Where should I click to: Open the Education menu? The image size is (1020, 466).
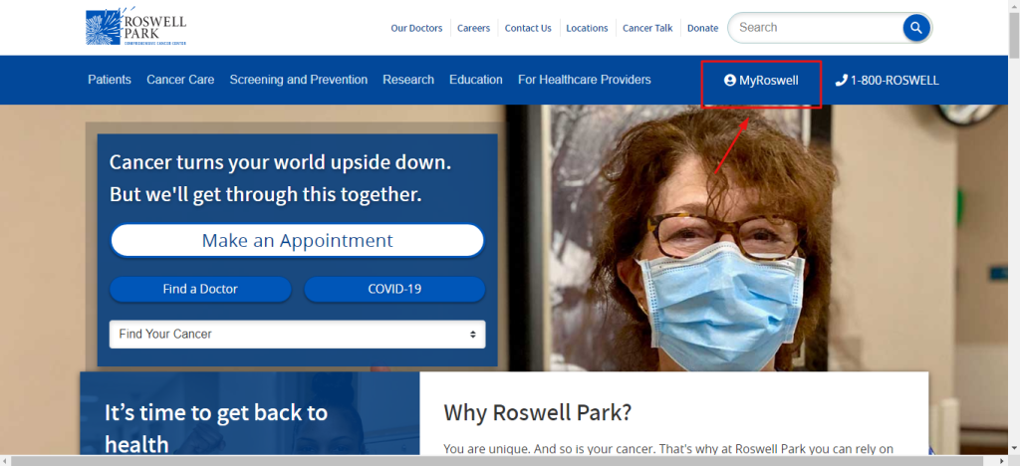coord(476,80)
